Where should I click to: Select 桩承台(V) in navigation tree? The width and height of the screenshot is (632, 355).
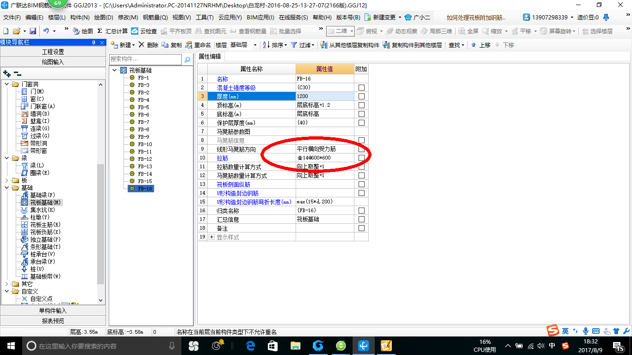click(x=38, y=254)
